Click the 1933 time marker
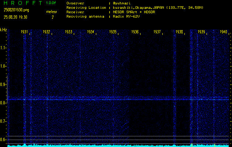 coord(69,32)
